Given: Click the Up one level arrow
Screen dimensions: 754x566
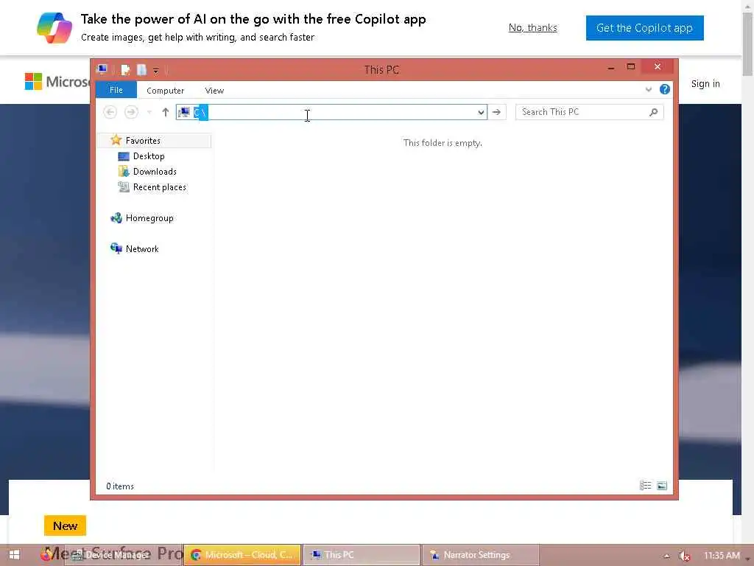Looking at the screenshot, I should pos(166,112).
